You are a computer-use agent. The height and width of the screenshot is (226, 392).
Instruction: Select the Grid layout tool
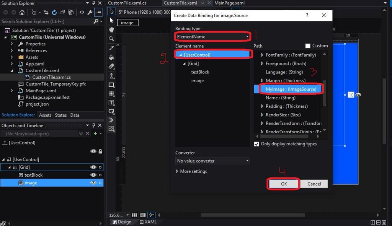pyautogui.click(x=111, y=94)
